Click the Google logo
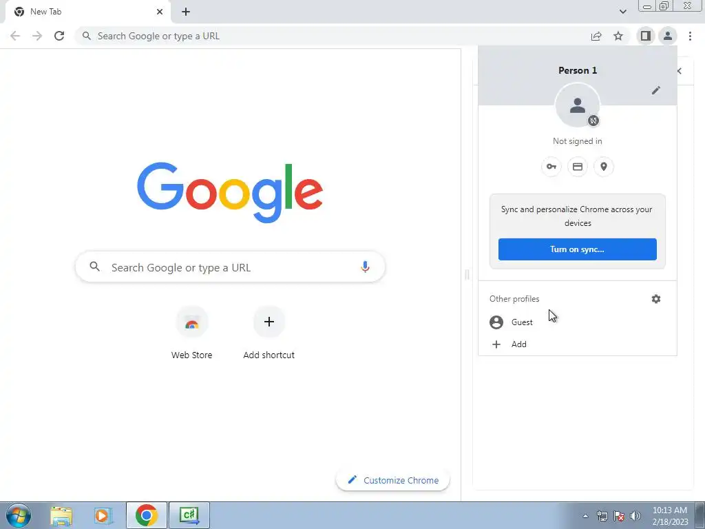Image resolution: width=705 pixels, height=529 pixels. click(x=230, y=192)
